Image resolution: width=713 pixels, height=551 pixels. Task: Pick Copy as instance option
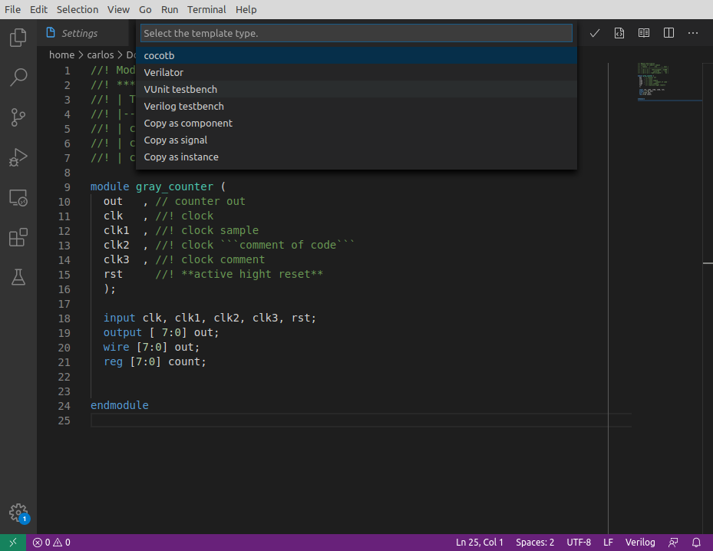click(x=181, y=157)
